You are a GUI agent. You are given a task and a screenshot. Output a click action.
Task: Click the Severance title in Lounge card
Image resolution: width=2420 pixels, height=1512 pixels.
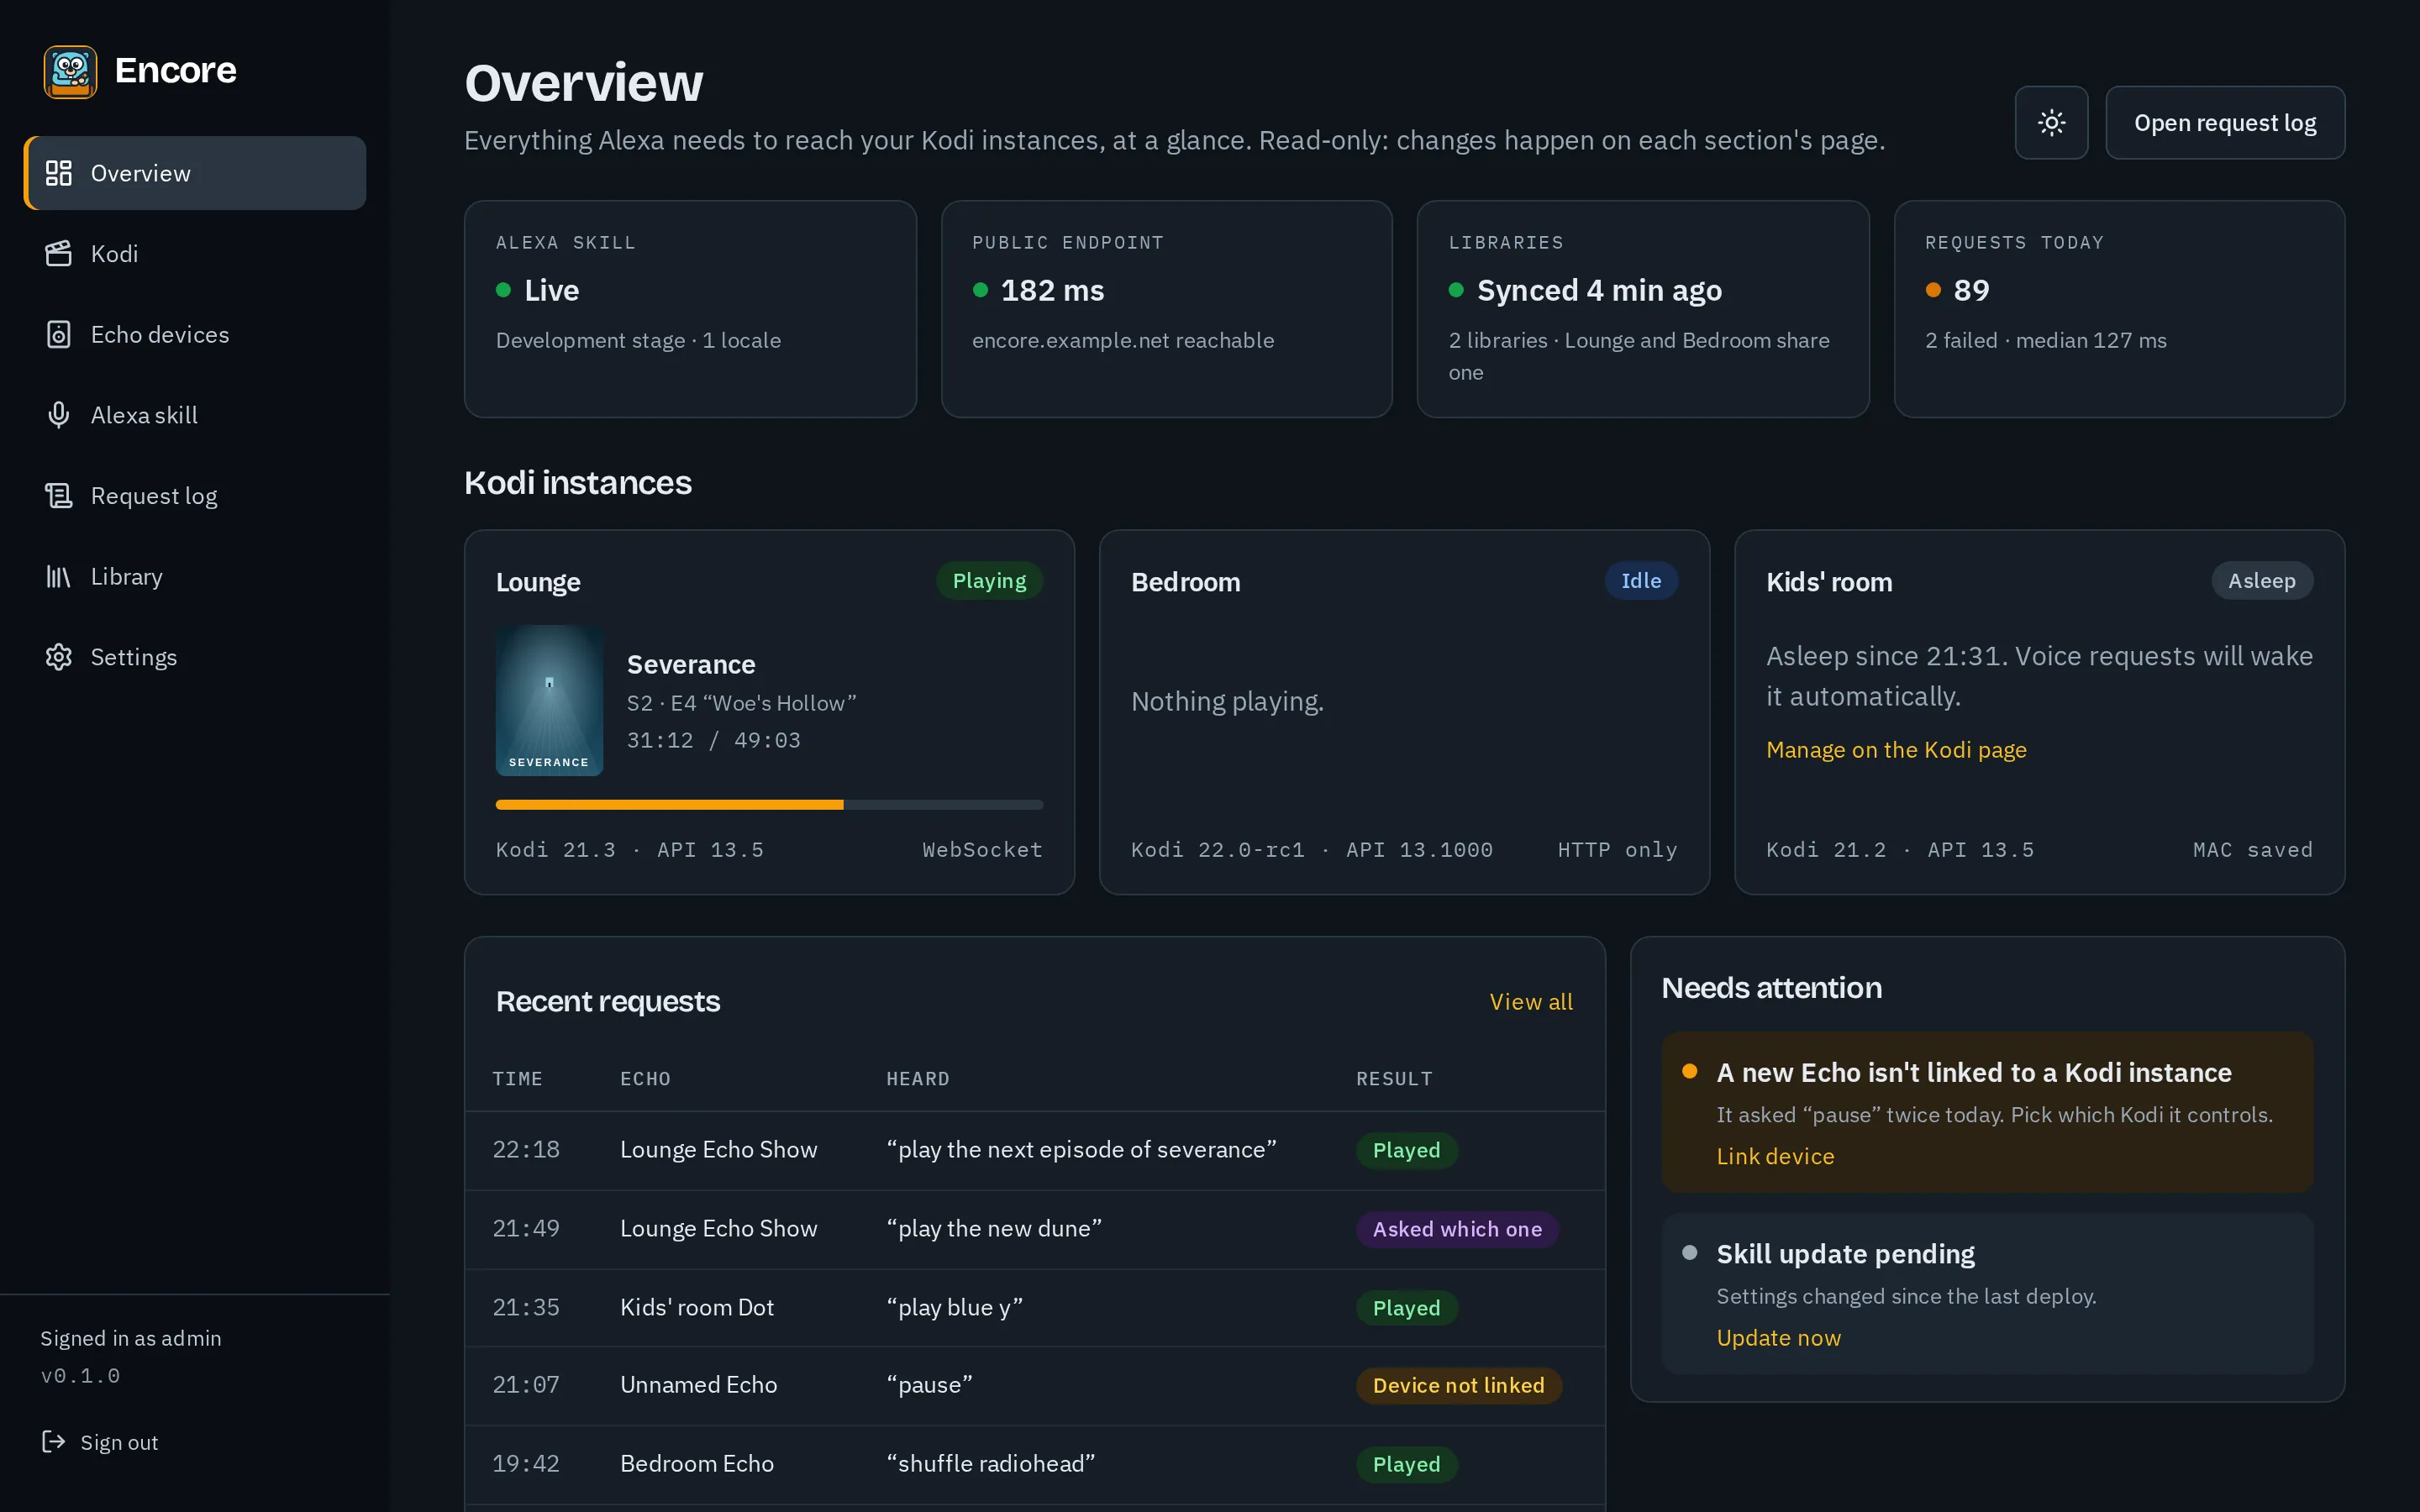[691, 664]
